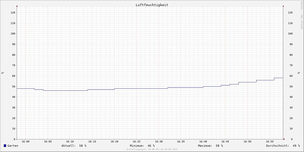Click the 16:25 time axis label
Image resolution: width=304 pixels, height=152 pixels.
pyautogui.click(x=137, y=142)
